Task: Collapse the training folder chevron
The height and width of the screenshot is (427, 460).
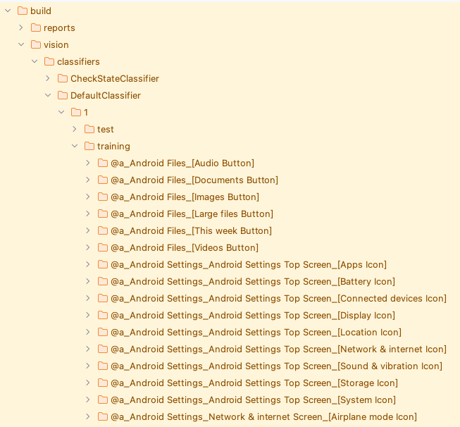Action: [75, 146]
